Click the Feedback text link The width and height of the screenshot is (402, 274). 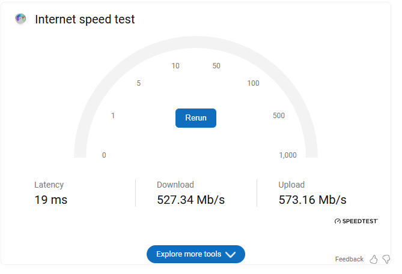click(x=349, y=259)
